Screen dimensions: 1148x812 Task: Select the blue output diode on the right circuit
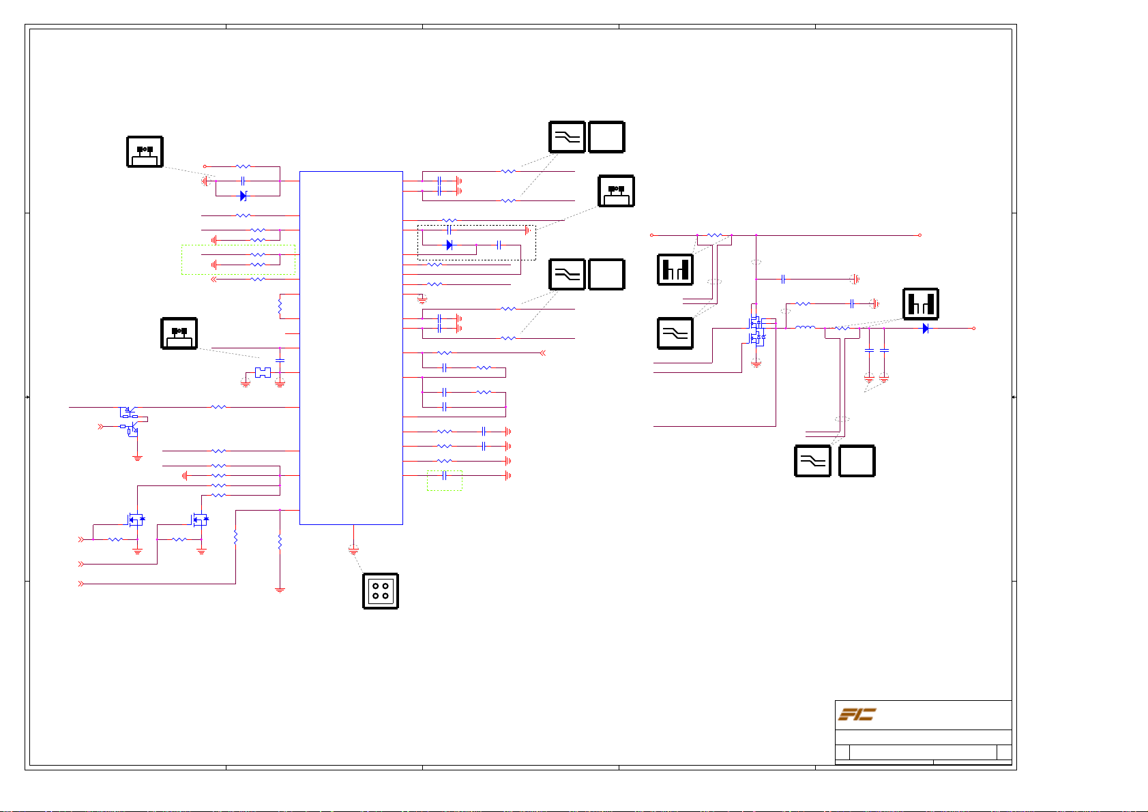coord(926,329)
